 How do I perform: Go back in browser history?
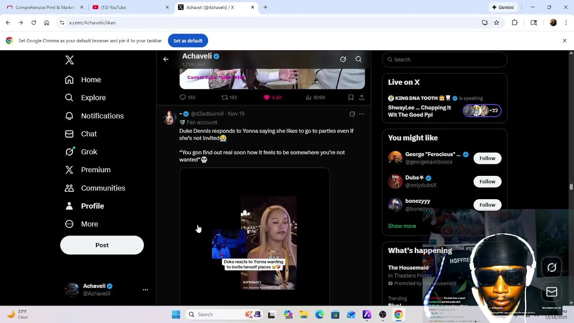point(8,22)
